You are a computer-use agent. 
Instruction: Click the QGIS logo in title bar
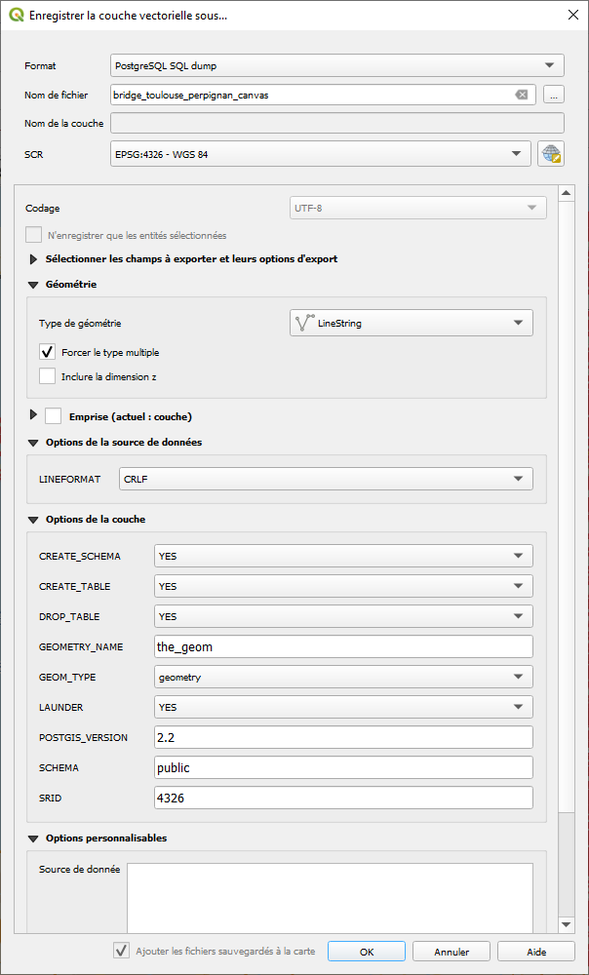click(17, 15)
